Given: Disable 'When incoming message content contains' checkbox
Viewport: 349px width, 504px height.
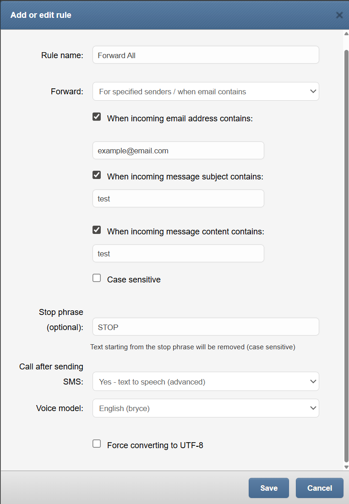Looking at the screenshot, I should (x=97, y=230).
